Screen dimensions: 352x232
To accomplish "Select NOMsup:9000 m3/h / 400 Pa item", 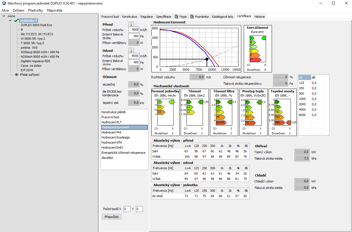I will pyautogui.click(x=40, y=52).
